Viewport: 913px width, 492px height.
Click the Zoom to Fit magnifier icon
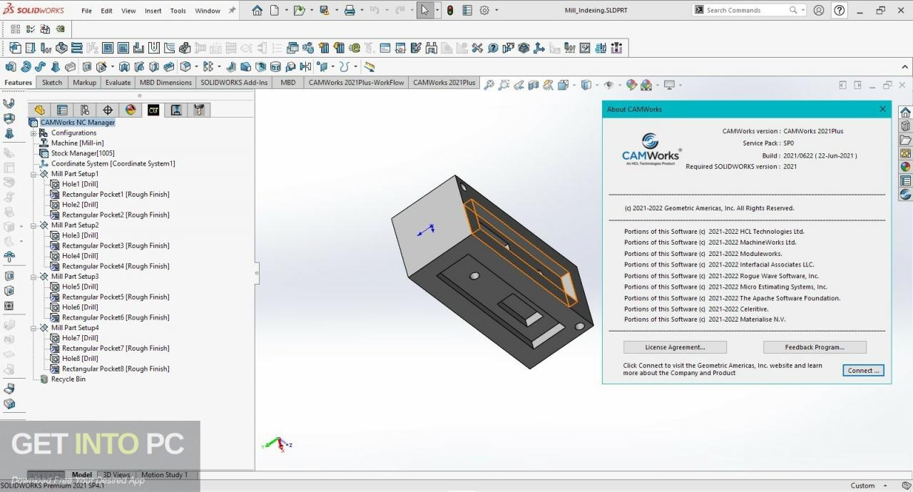[489, 85]
